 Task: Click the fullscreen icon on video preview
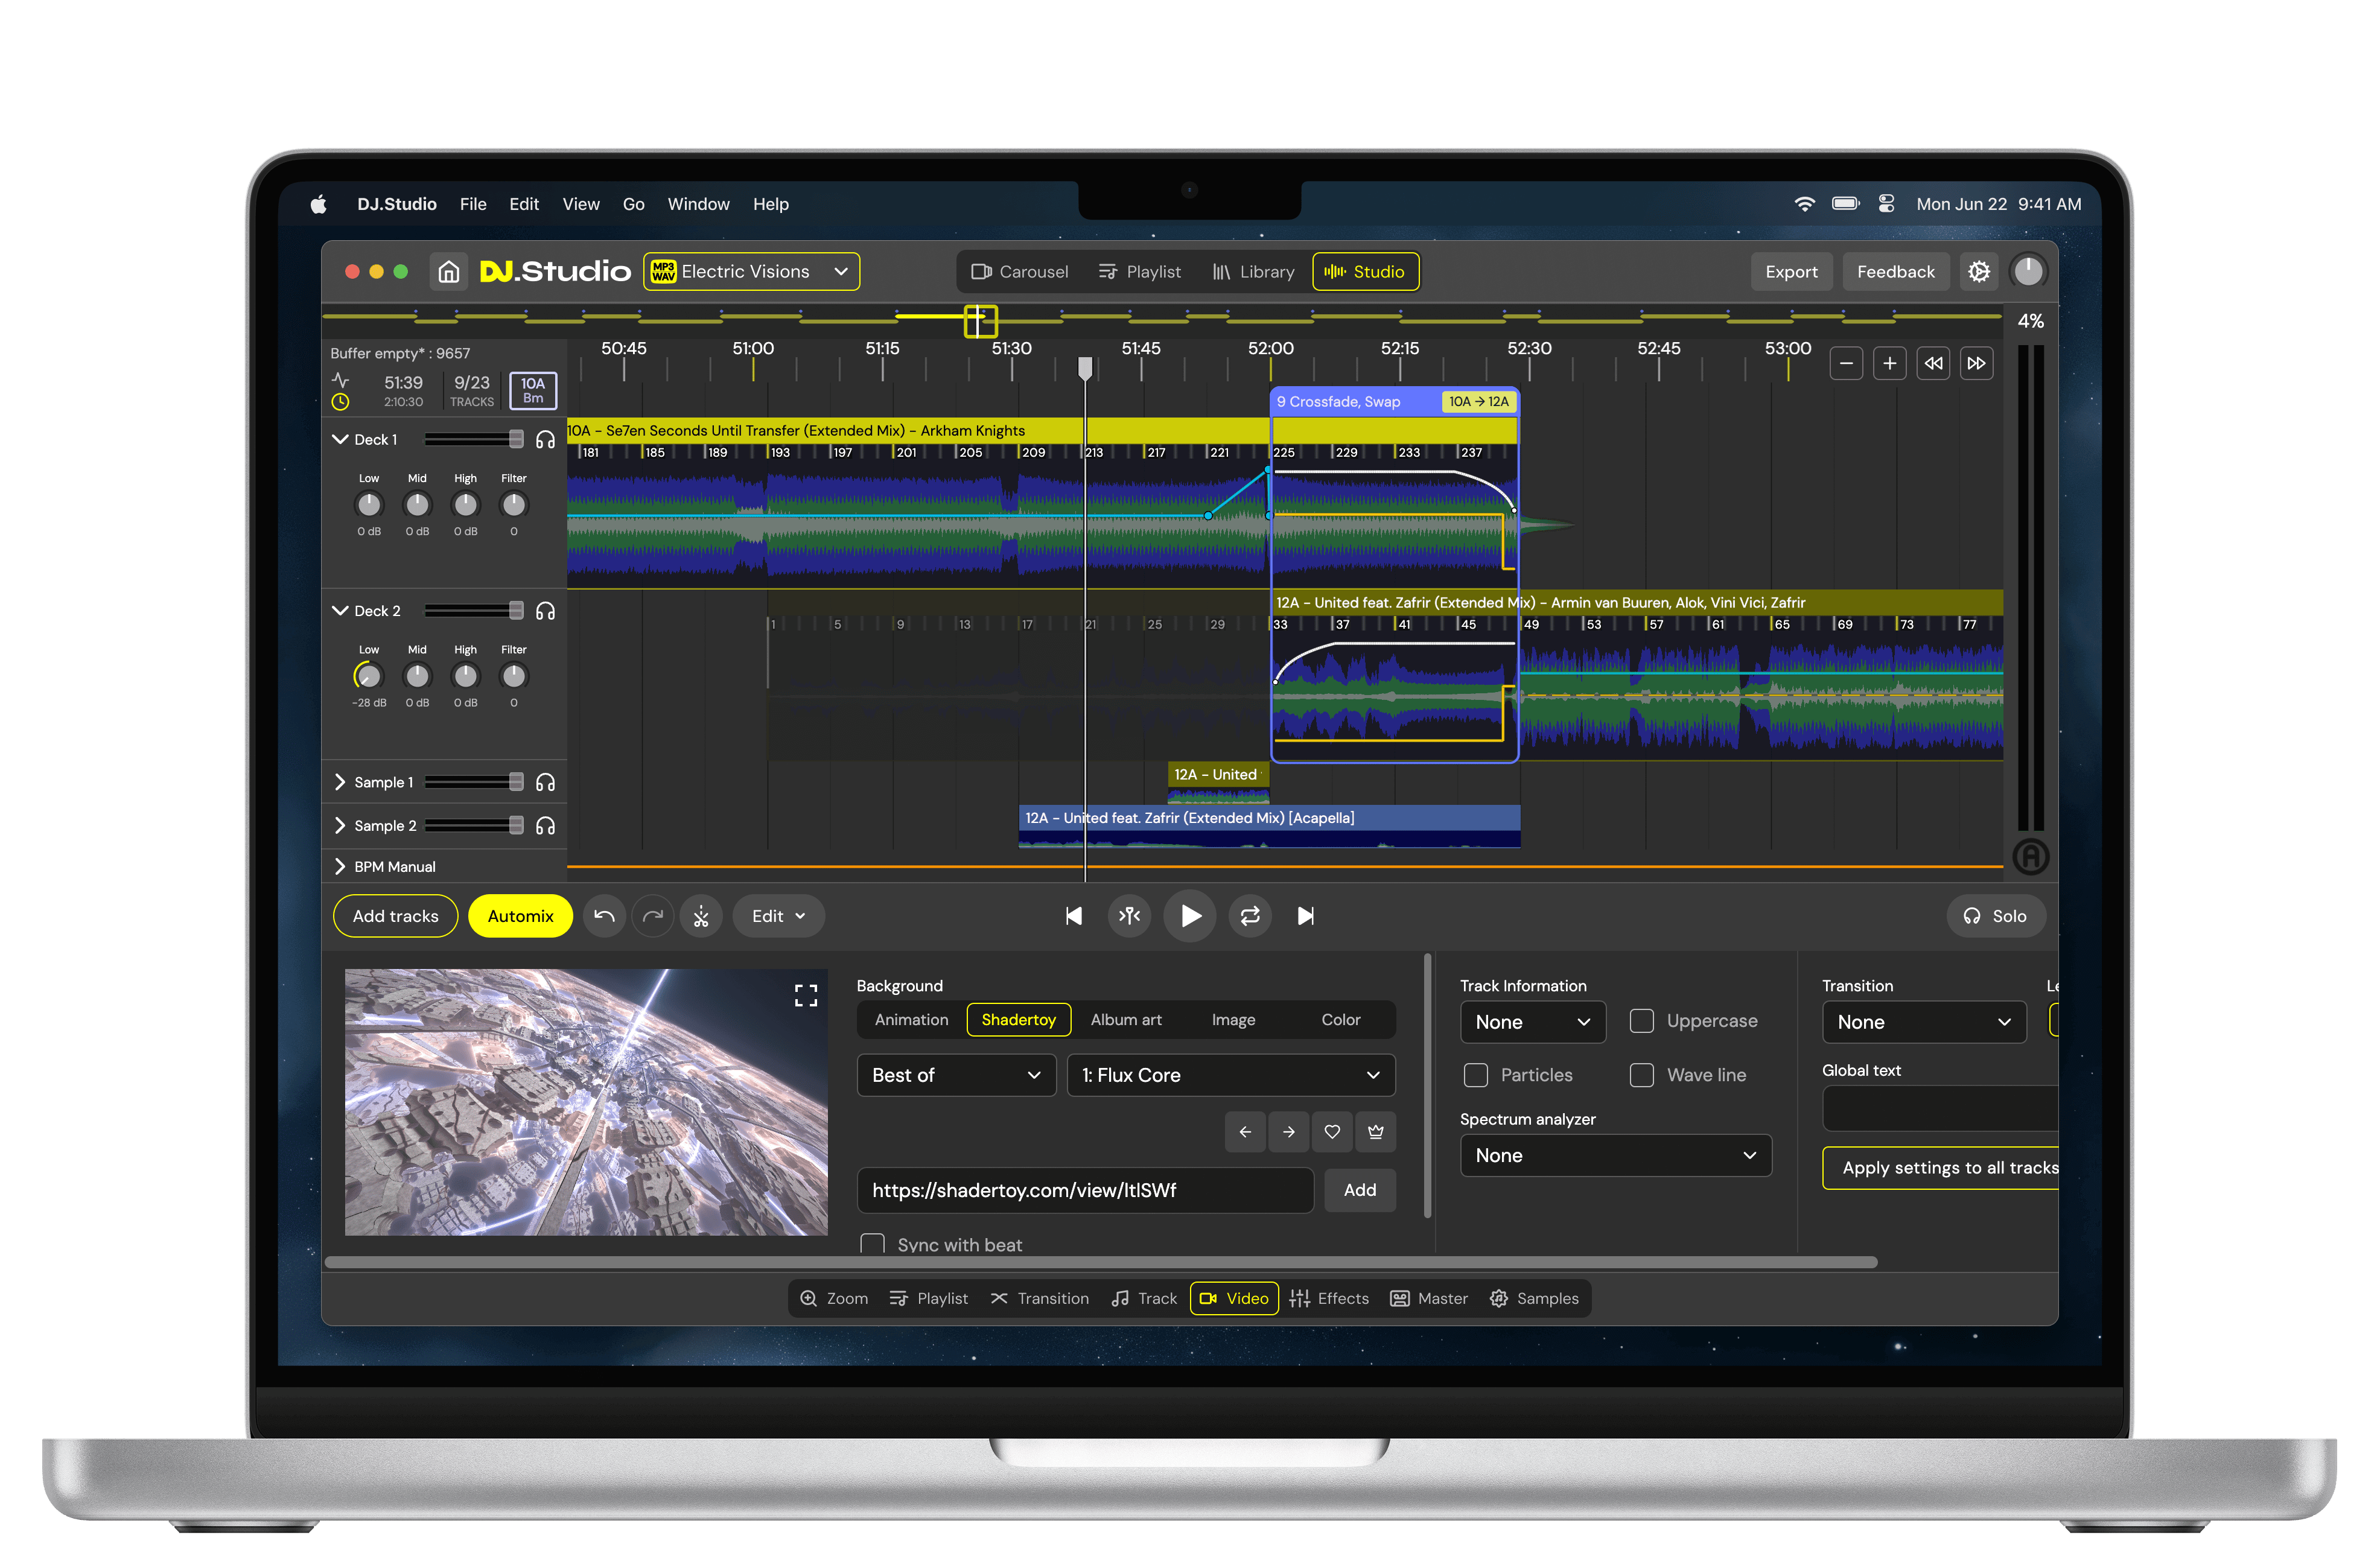pos(805,995)
